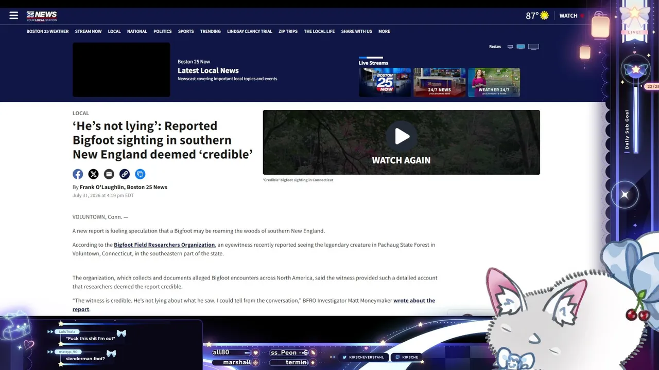Check the 87° weather sun icon
This screenshot has width=659, height=370.
pyautogui.click(x=544, y=15)
